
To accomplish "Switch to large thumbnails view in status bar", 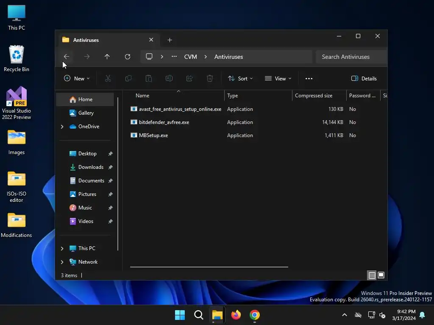I will coord(381,275).
